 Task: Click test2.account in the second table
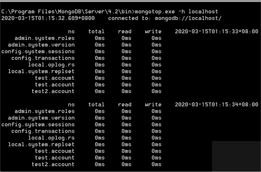click(53, 164)
